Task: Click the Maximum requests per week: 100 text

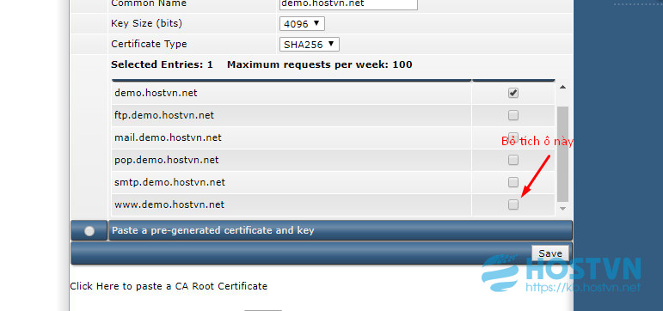Action: pos(320,65)
